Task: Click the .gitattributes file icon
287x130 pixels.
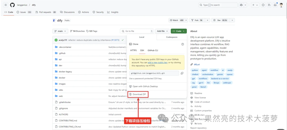Action: coord(56,102)
